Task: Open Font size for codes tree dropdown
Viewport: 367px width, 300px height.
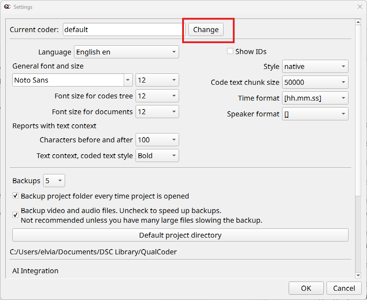Action: (157, 96)
